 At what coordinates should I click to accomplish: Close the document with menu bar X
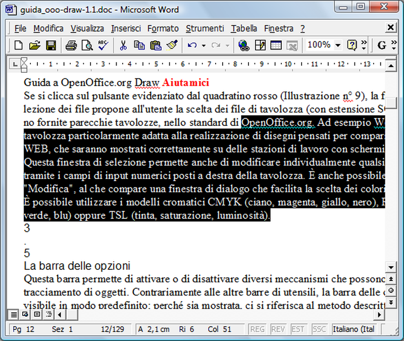point(390,27)
